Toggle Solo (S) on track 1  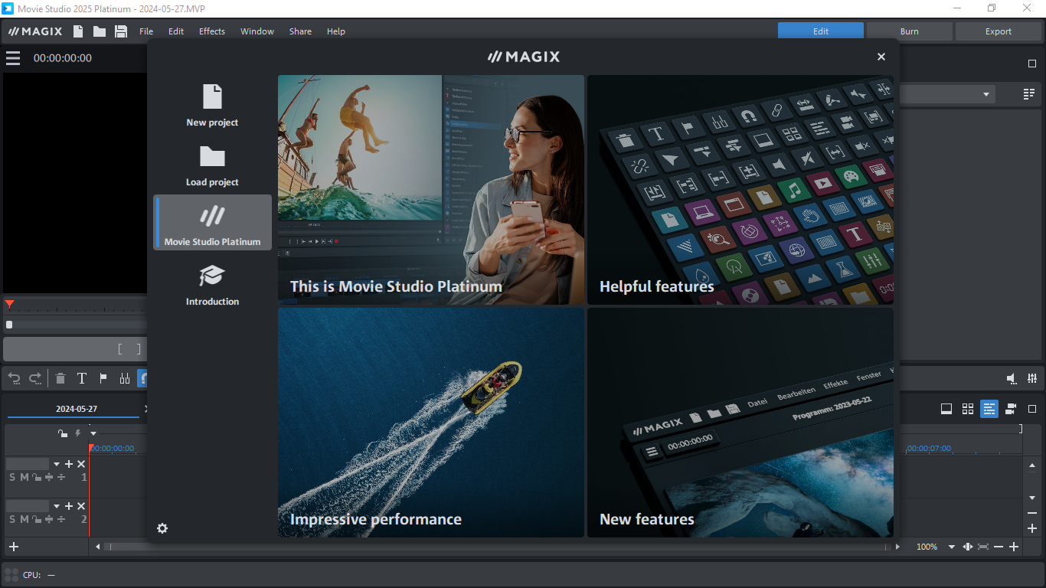(x=12, y=477)
